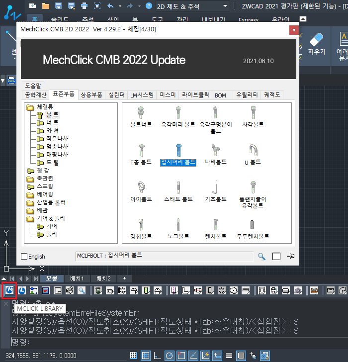Select 너 트 in the tree
The height and width of the screenshot is (362, 348).
pos(52,123)
